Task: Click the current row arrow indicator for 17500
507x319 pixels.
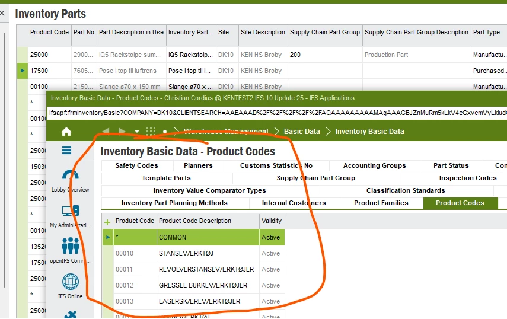Action: [x=23, y=71]
